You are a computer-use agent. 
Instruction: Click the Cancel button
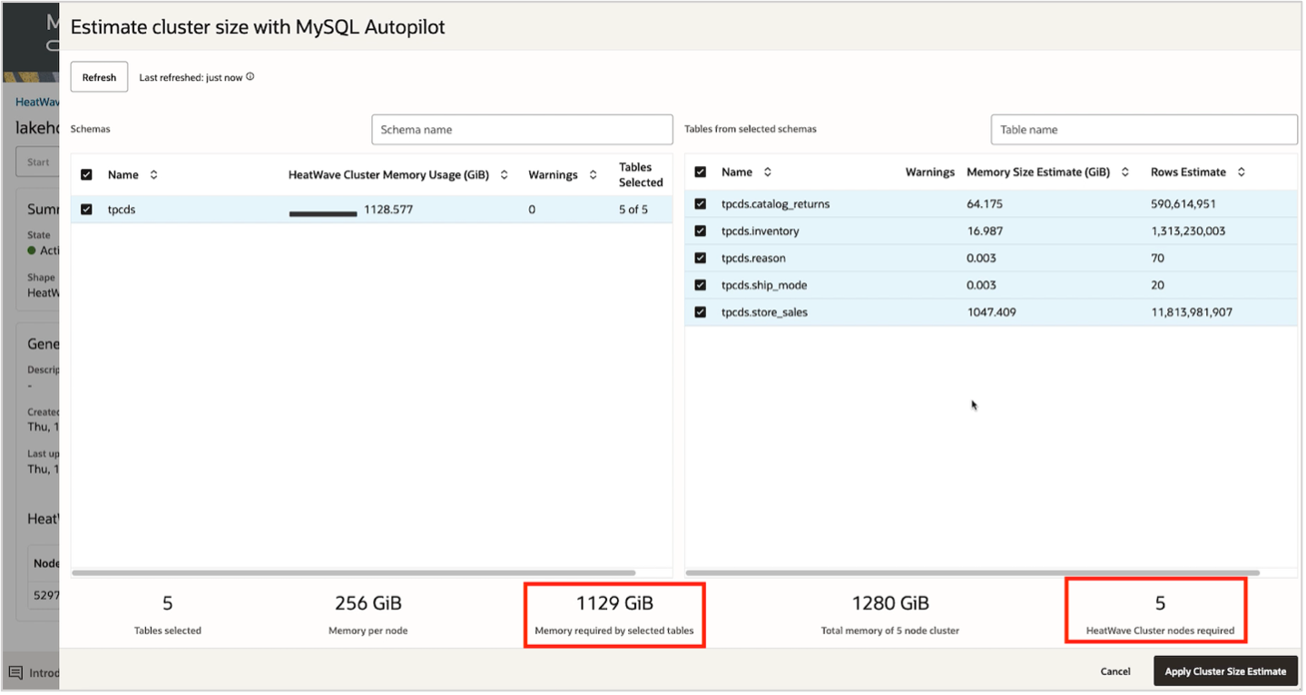[1115, 671]
